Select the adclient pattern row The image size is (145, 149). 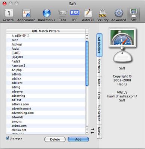[x=46, y=83]
